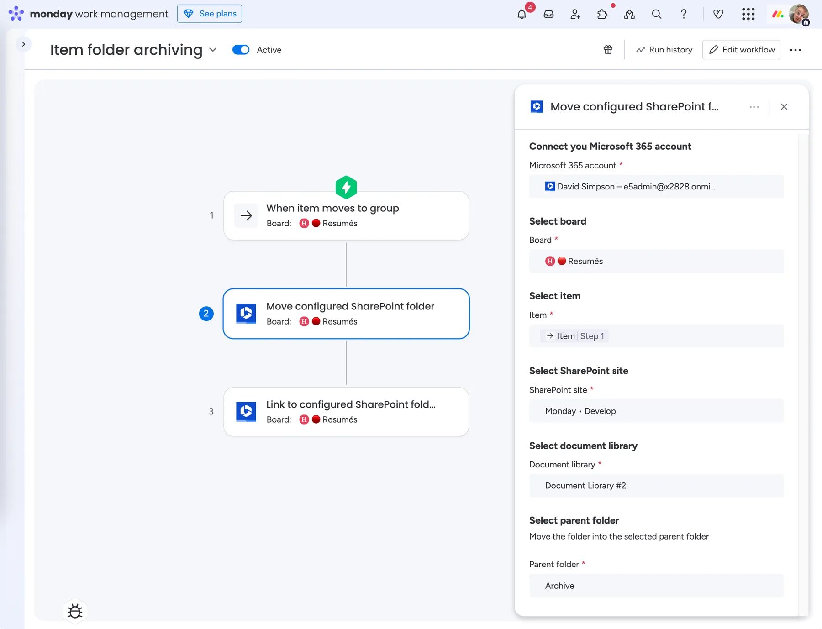Toggle the Active workflow switch
The width and height of the screenshot is (822, 629).
coord(241,50)
